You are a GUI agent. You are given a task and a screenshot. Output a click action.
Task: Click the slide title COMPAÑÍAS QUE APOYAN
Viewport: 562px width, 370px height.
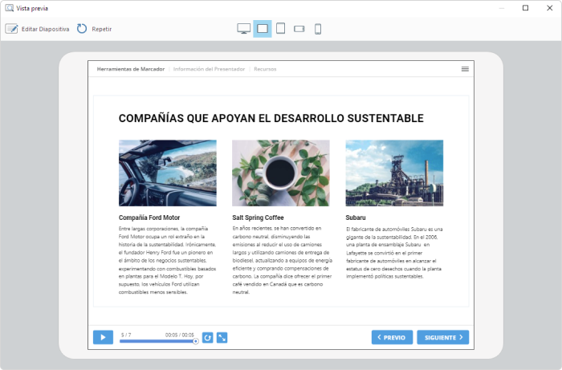(271, 118)
